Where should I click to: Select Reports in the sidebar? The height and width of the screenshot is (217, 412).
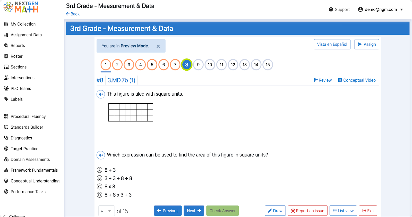tap(18, 45)
